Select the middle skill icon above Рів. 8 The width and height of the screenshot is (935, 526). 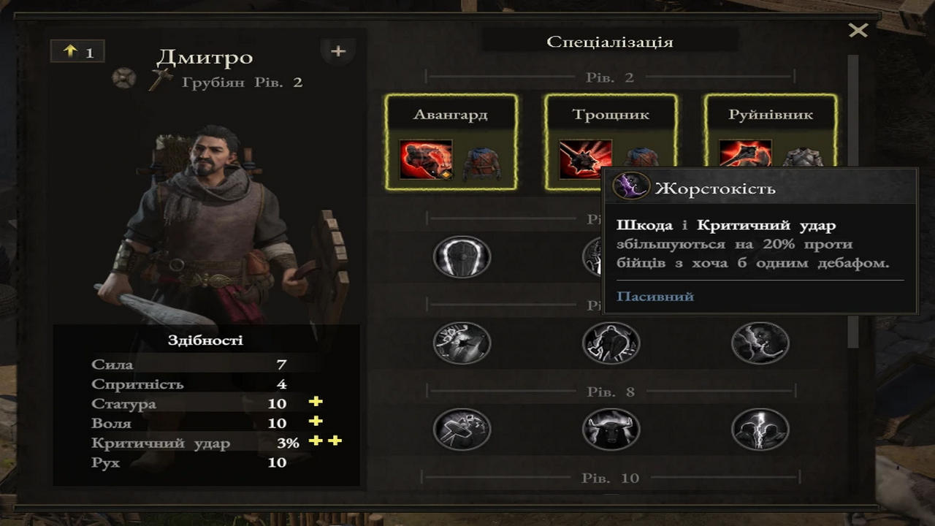611,343
